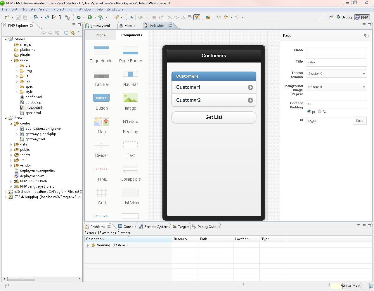Toggle Link with Editor in PHP Explorer
This screenshot has height=291, width=374.
[x=72, y=33]
